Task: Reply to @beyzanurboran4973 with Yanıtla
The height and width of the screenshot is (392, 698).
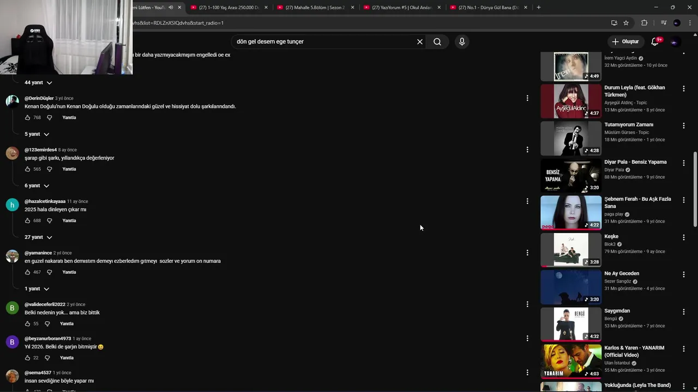Action: [67, 358]
